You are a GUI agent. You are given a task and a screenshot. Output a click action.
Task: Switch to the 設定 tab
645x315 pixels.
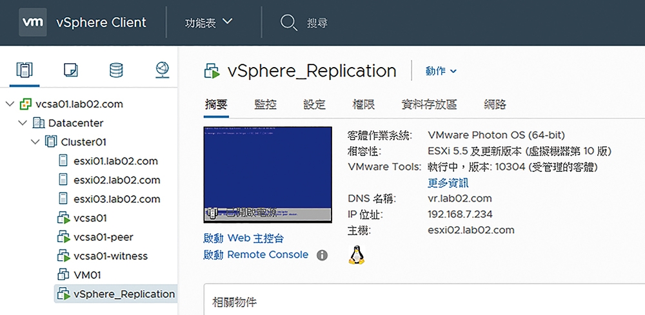pyautogui.click(x=315, y=104)
